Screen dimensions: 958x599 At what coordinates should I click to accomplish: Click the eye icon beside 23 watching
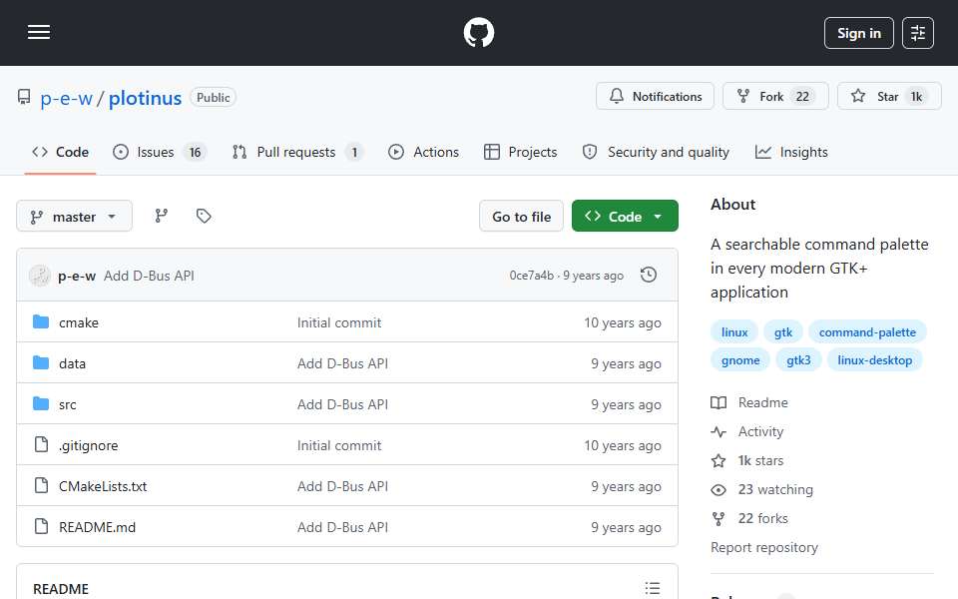point(718,489)
